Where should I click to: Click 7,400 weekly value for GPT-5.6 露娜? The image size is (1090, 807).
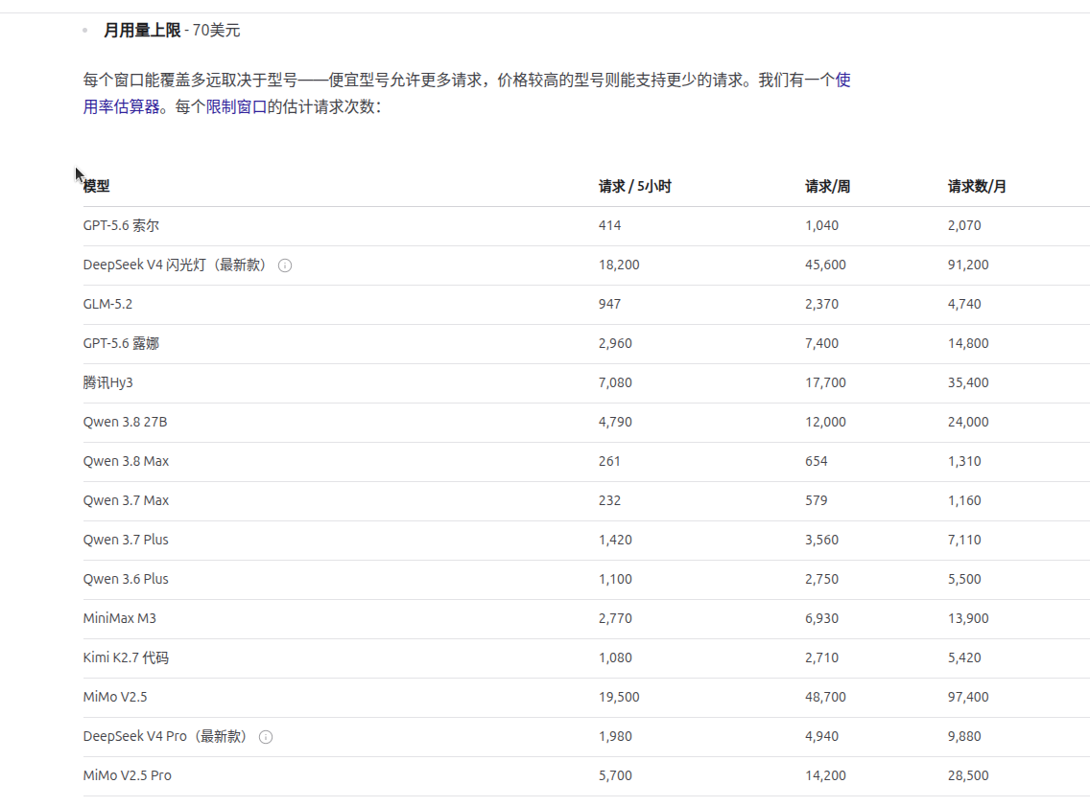point(821,343)
